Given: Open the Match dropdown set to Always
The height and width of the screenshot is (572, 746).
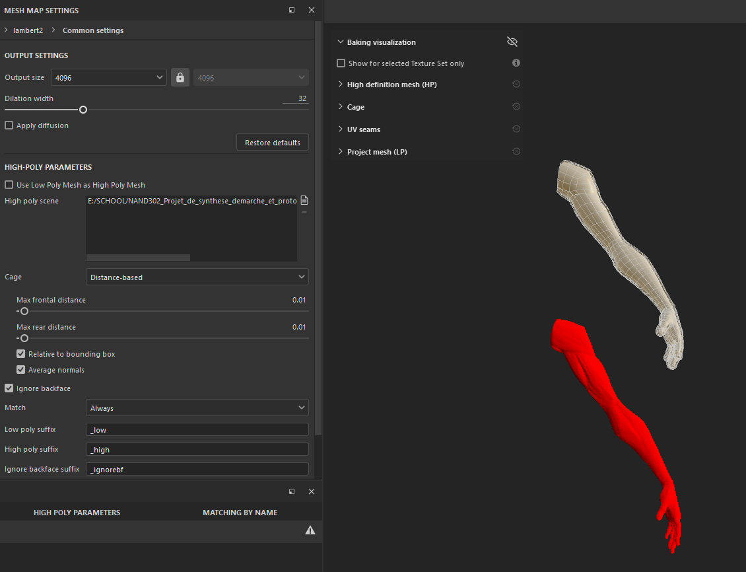Looking at the screenshot, I should point(197,408).
